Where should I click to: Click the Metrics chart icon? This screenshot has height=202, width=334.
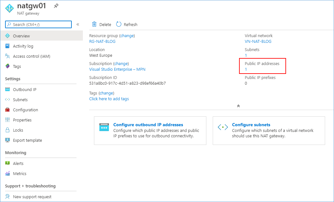click(7, 173)
